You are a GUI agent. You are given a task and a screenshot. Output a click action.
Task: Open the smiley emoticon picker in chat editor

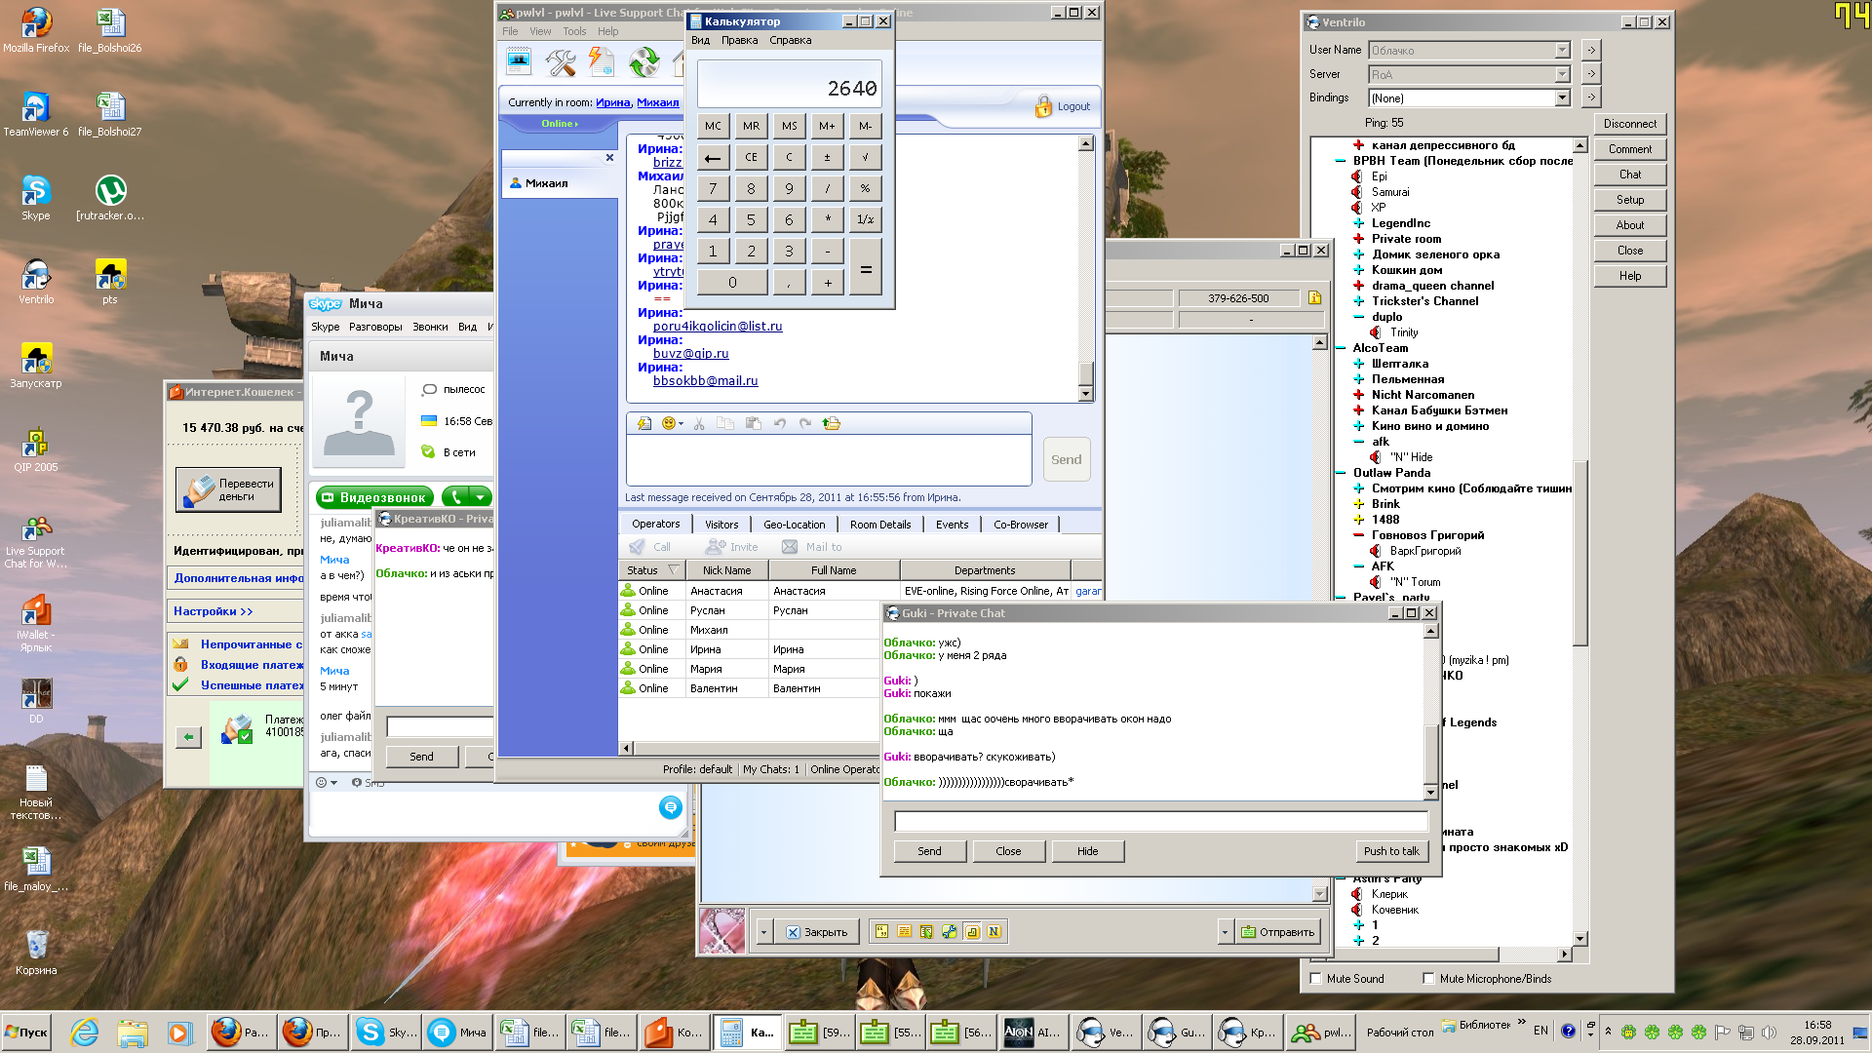click(673, 423)
